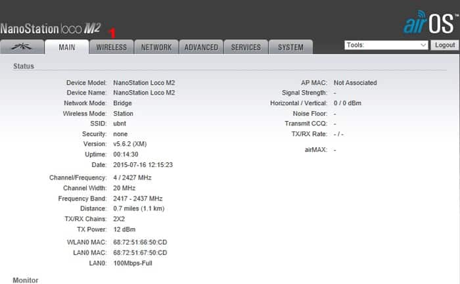Select the SERVICES tab
Screen dimensions: 460x284
(246, 47)
